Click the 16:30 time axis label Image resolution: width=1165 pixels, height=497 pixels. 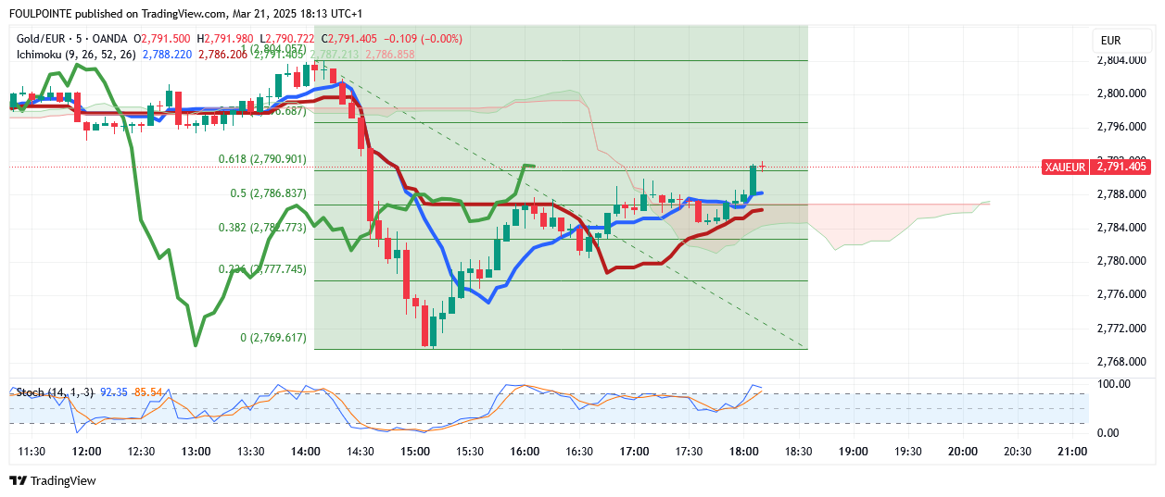[579, 452]
